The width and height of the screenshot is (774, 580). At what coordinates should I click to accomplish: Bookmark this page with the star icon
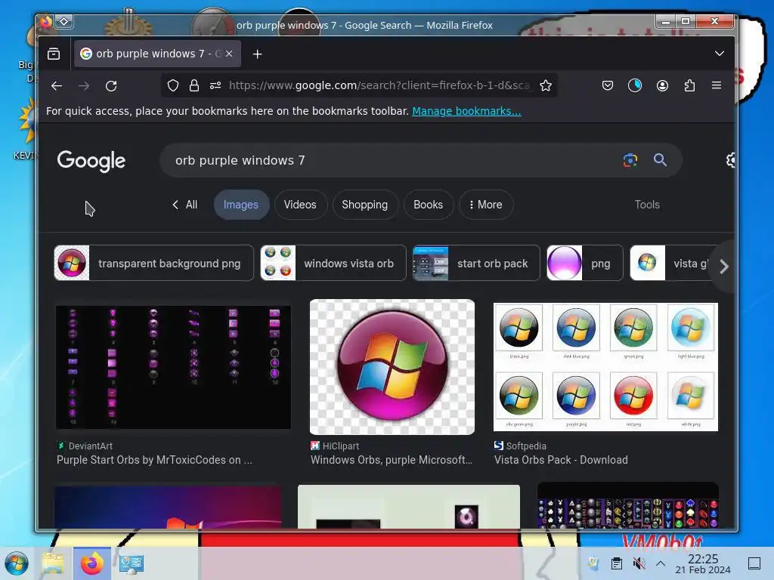click(x=546, y=86)
